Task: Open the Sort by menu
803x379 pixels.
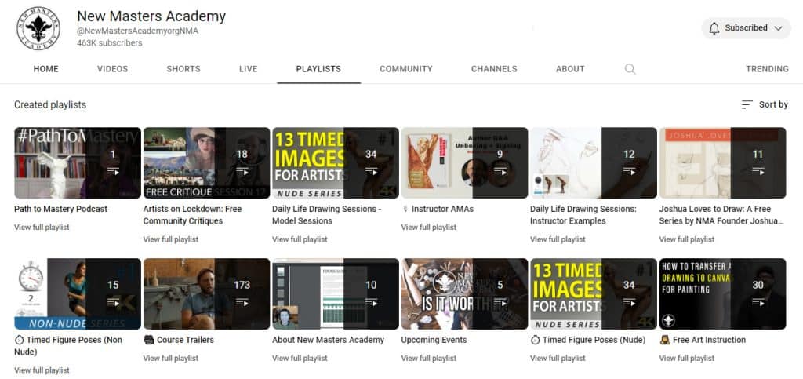Action: [765, 104]
